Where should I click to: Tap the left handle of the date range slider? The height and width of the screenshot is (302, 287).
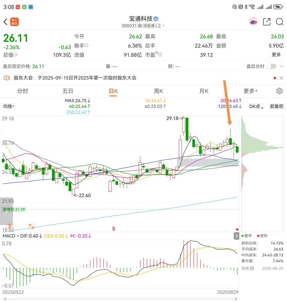coord(5,299)
